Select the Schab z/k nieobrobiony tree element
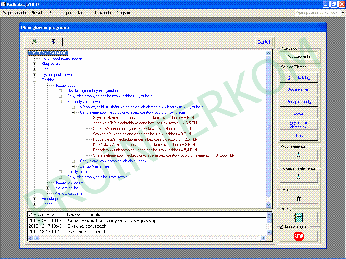Viewport: 346px width, 259px height. click(142, 128)
